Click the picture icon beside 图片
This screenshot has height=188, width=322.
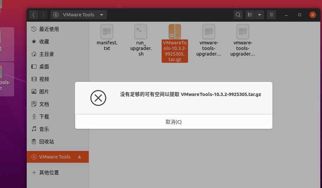coord(34,91)
